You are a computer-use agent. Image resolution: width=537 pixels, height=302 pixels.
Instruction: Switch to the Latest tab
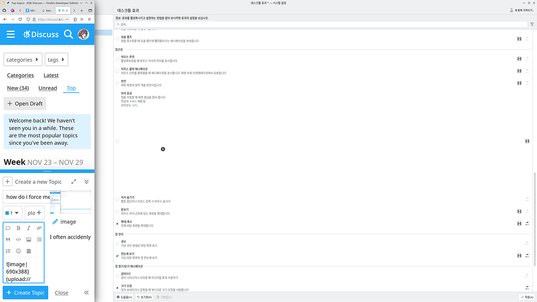pos(51,75)
